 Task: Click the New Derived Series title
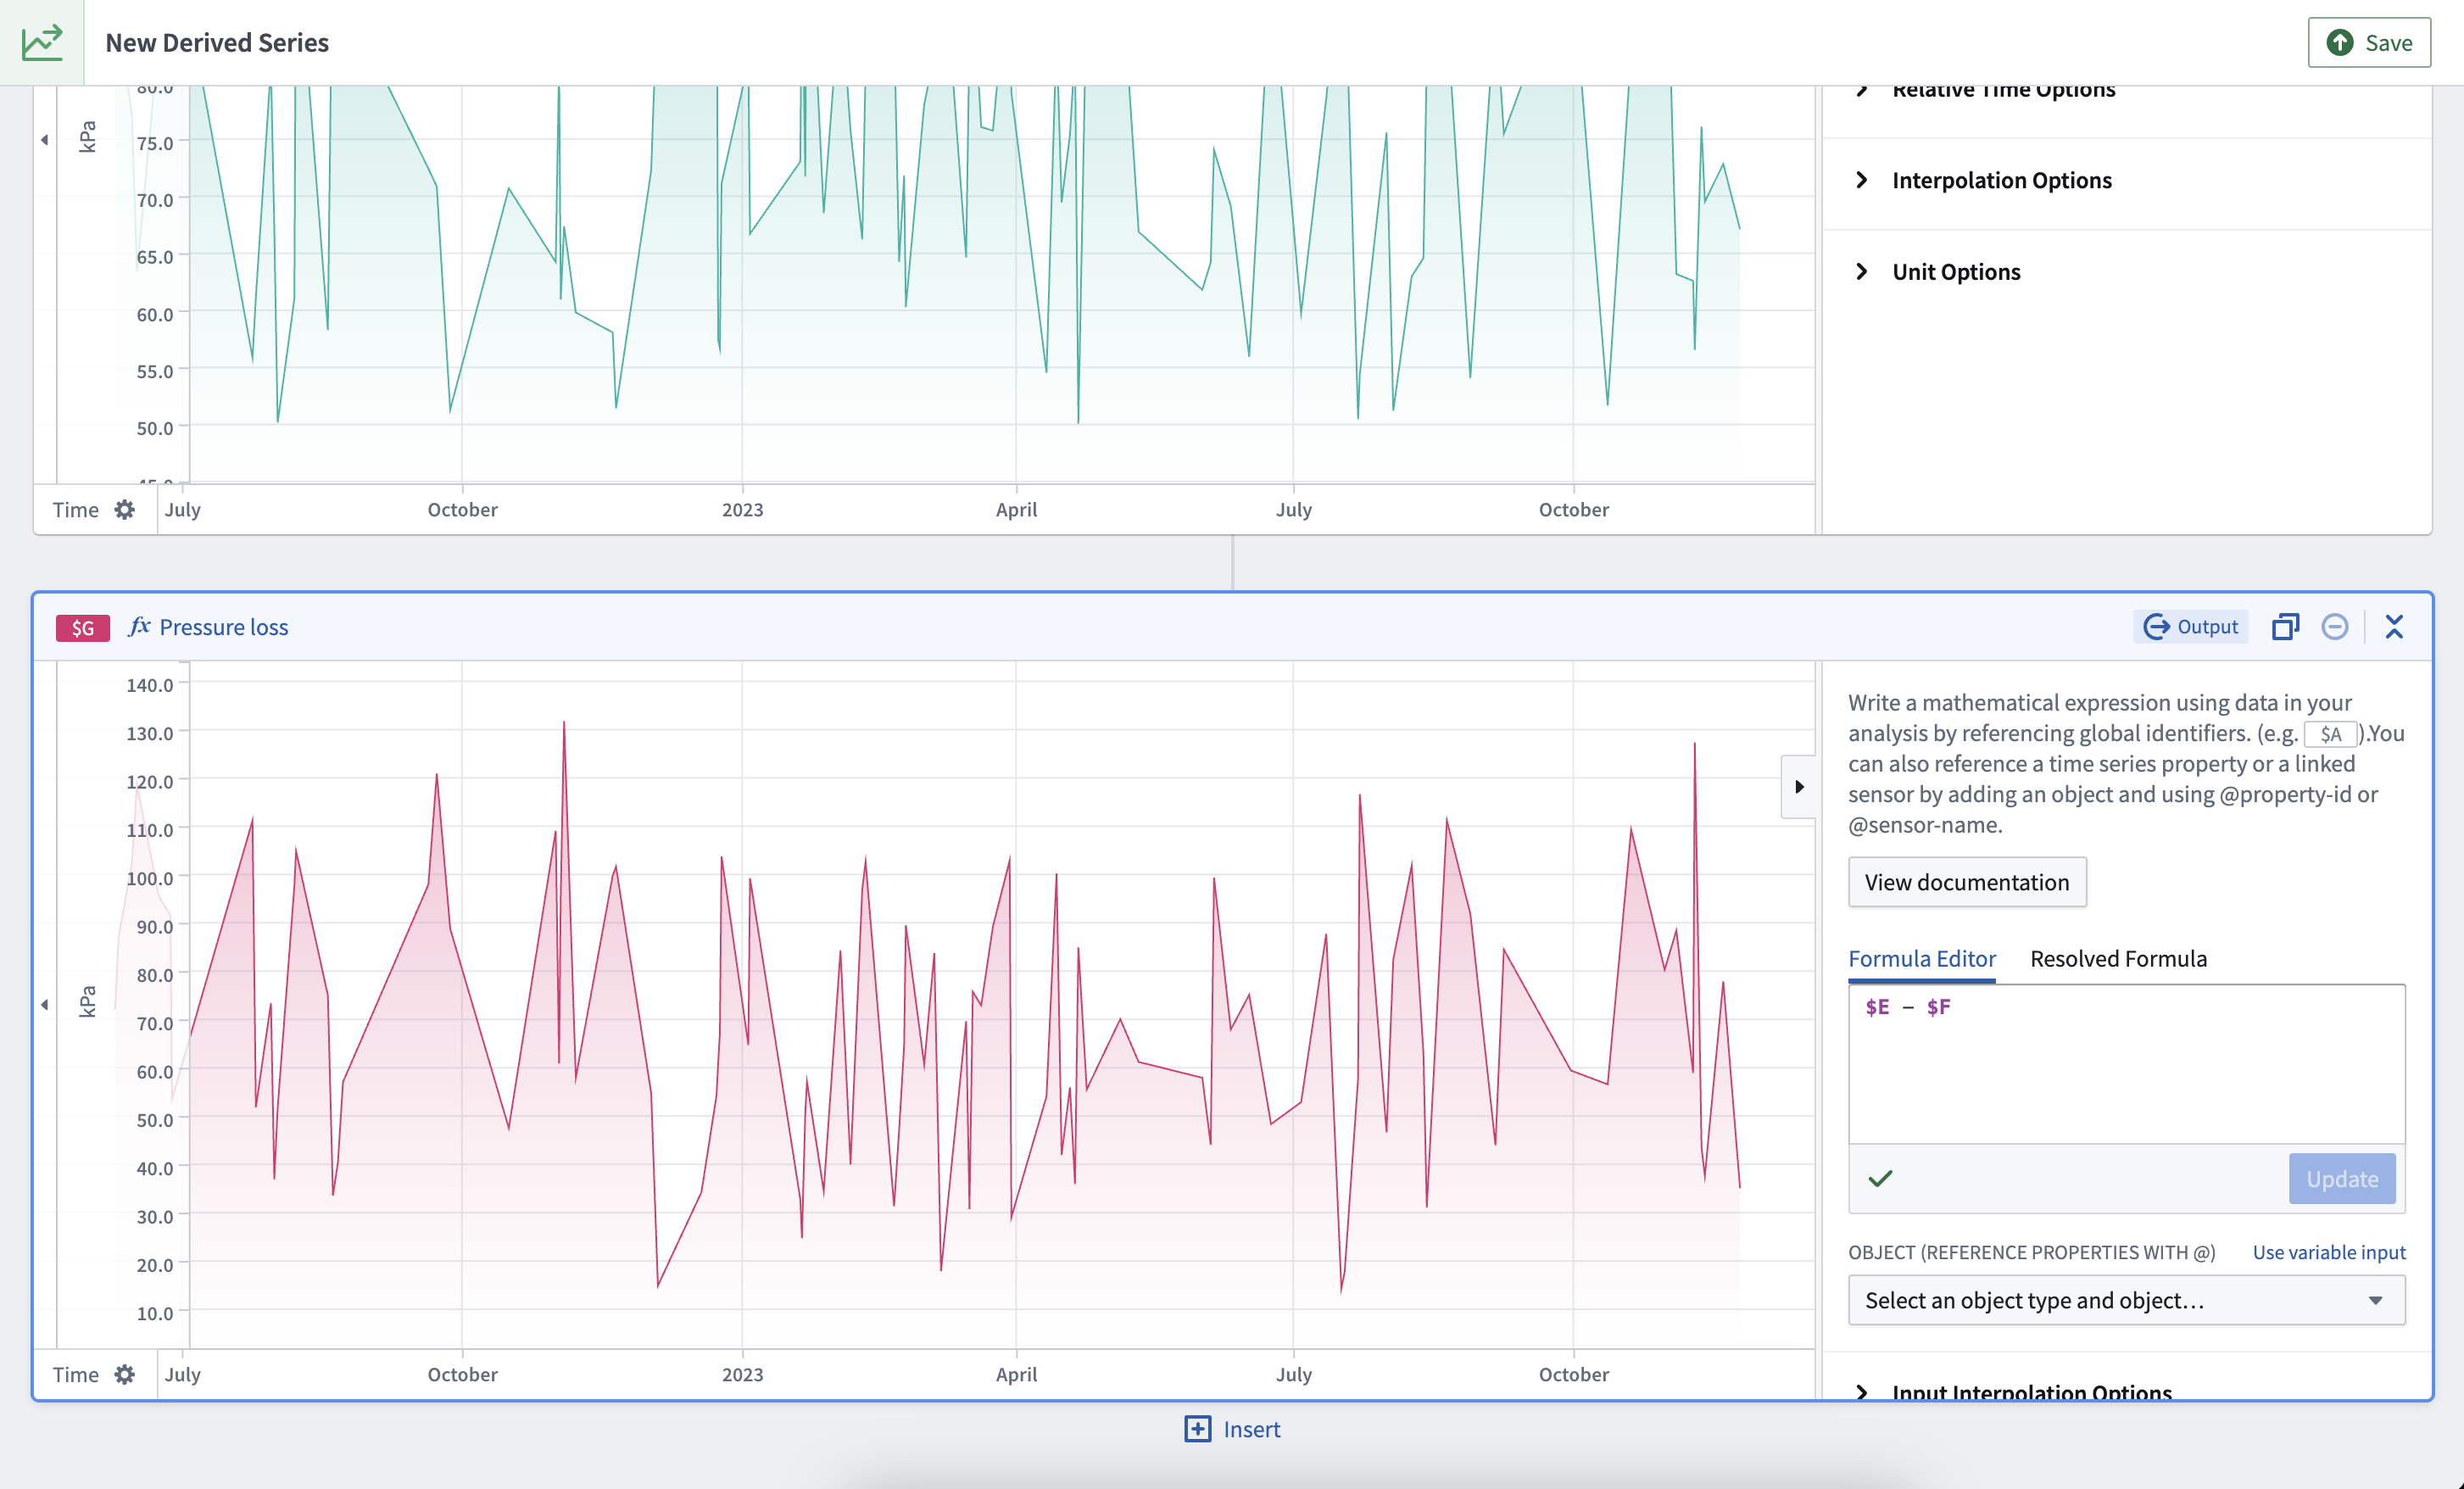pyautogui.click(x=217, y=42)
